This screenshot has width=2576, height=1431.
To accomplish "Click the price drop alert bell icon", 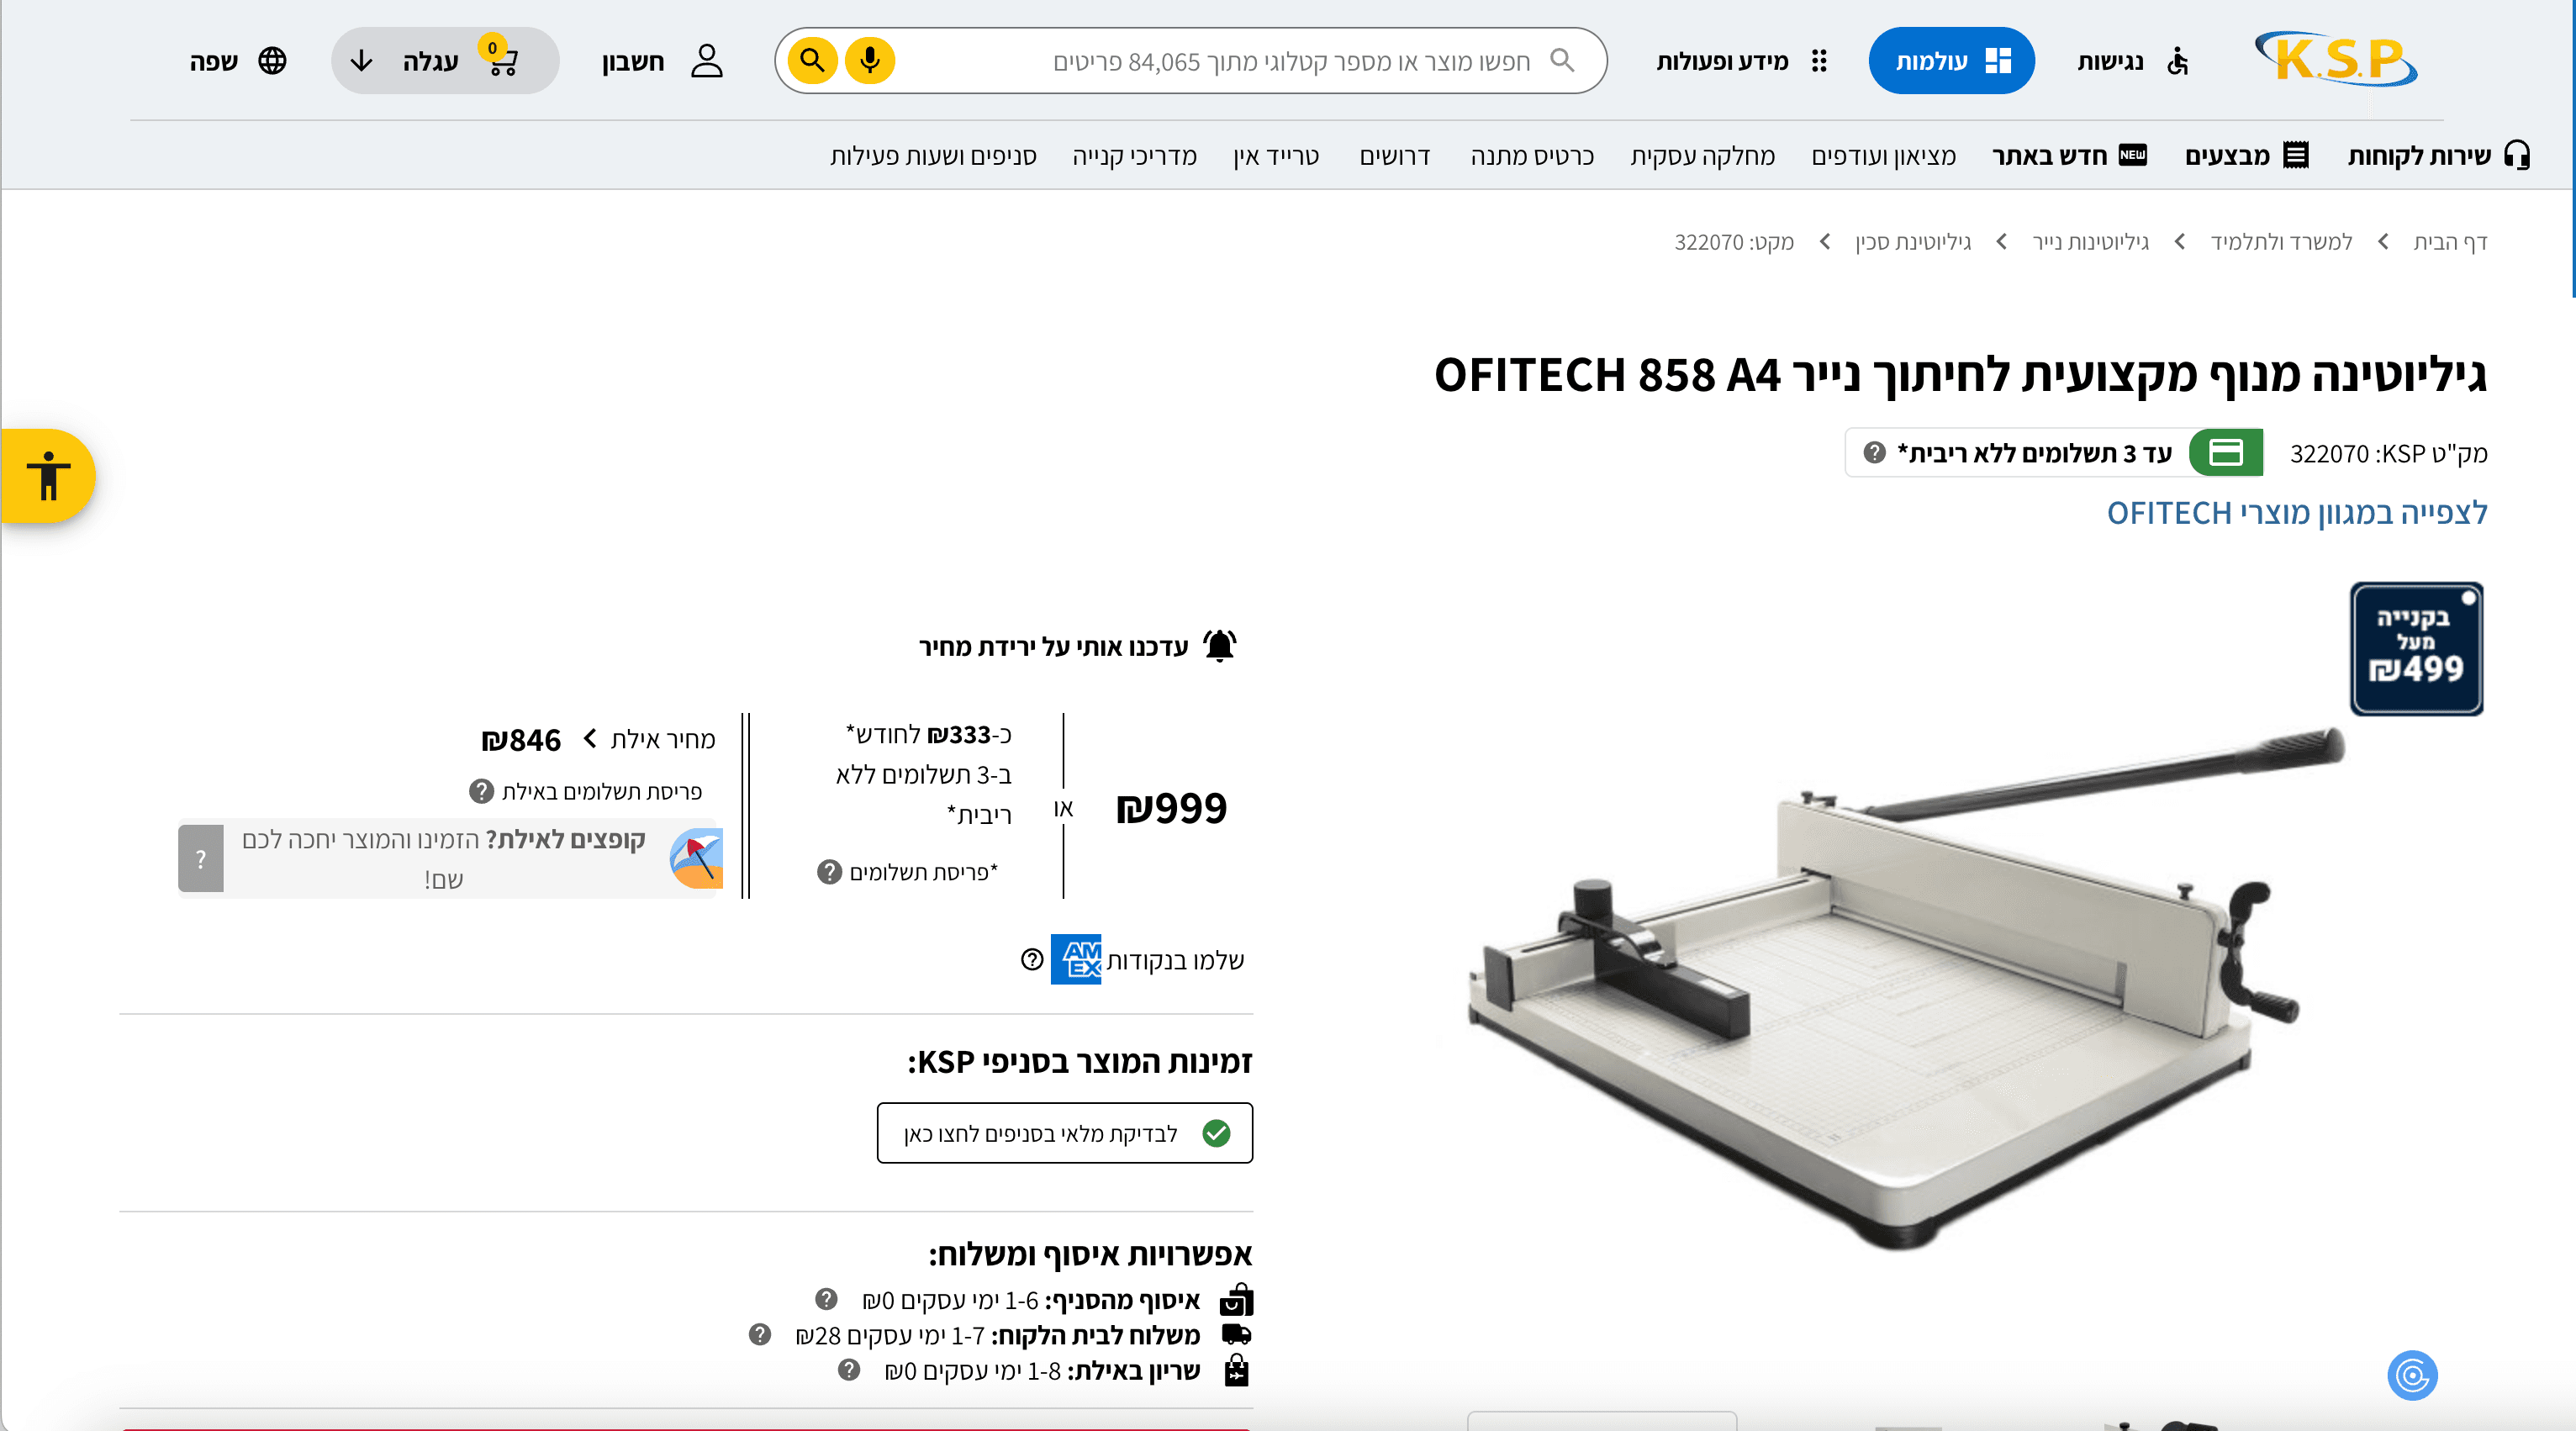I will [1219, 646].
